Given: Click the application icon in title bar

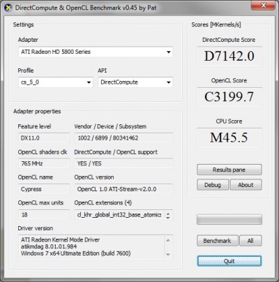Looking at the screenshot, I should point(8,8).
